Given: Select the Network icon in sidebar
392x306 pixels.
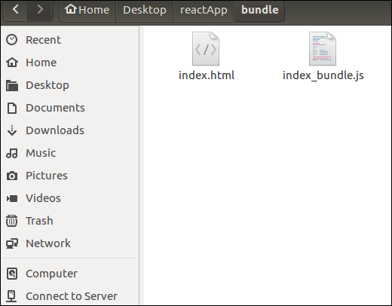Looking at the screenshot, I should (12, 243).
